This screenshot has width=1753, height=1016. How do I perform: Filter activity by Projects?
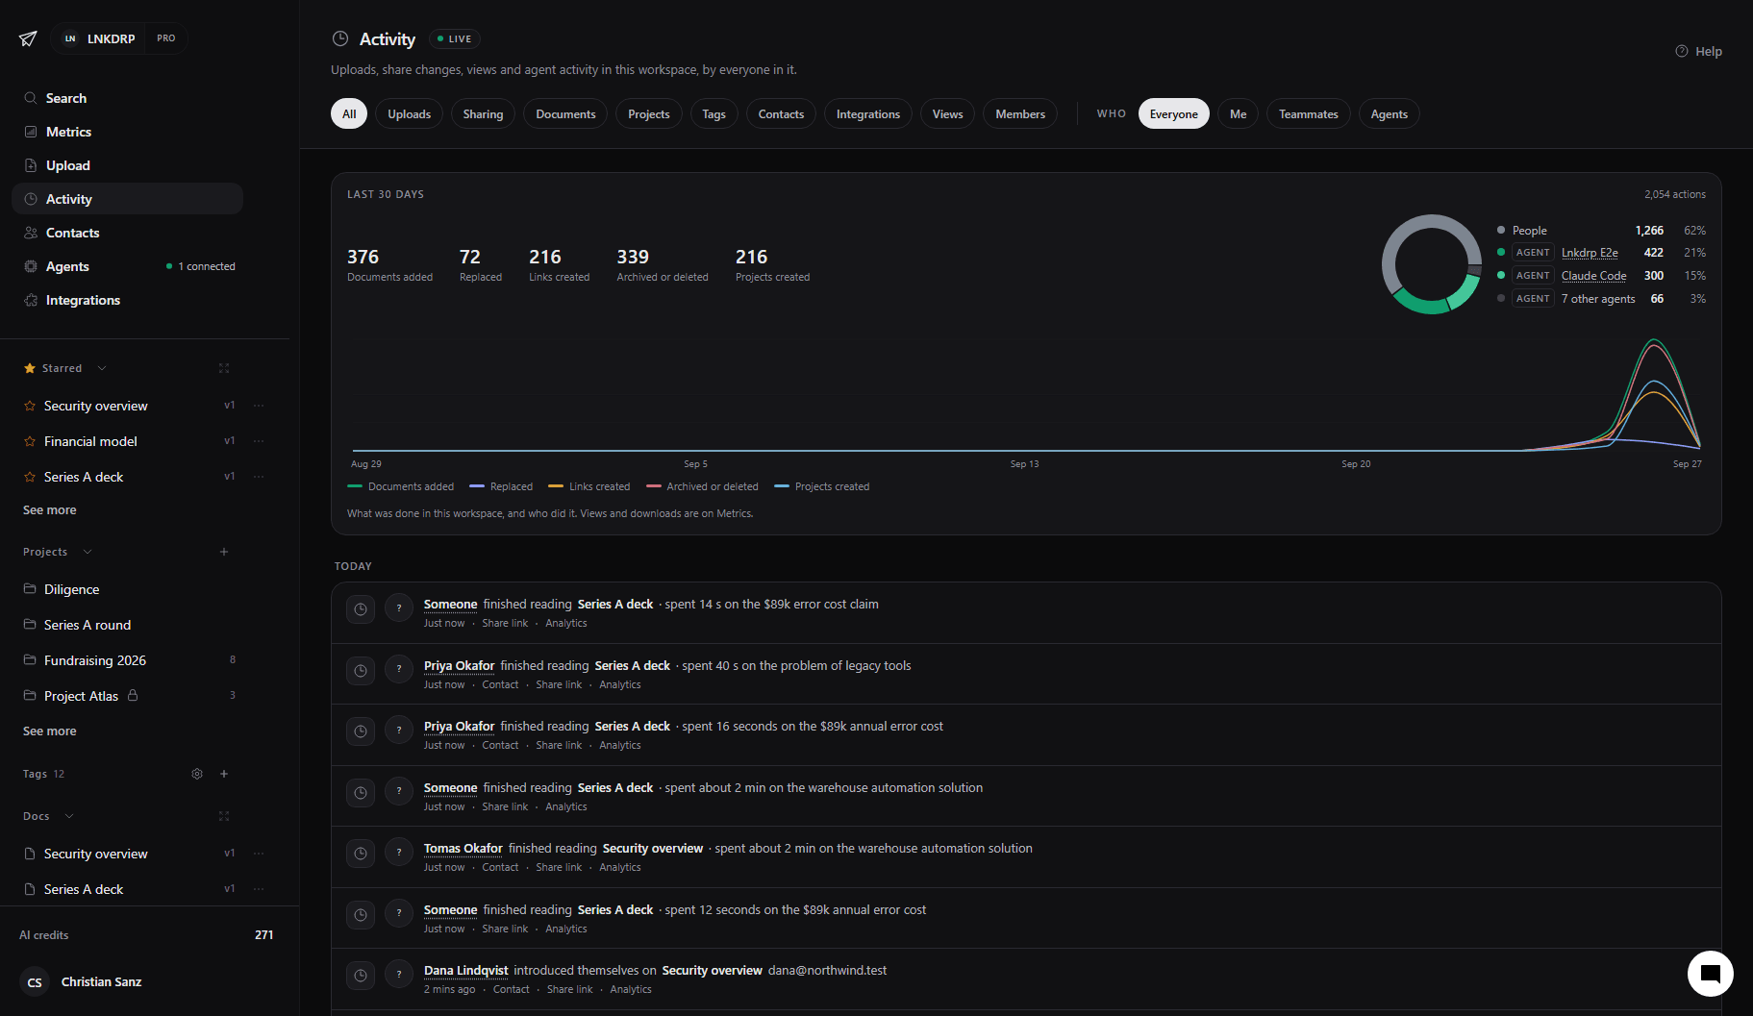coord(649,113)
